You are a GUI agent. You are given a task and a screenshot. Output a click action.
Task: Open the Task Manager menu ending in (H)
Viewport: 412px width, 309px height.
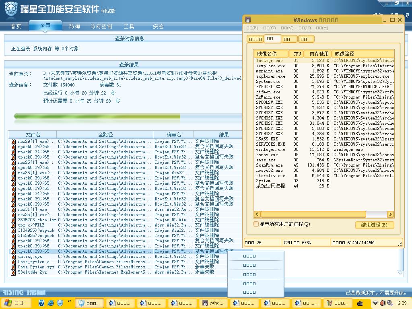pyautogui.click(x=322, y=28)
